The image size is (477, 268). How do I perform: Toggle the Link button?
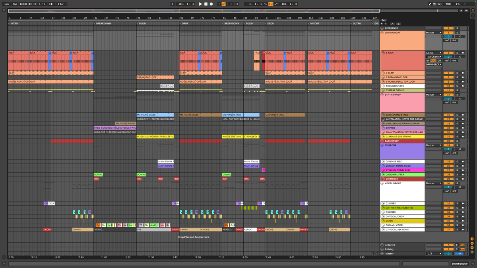pyautogui.click(x=7, y=4)
